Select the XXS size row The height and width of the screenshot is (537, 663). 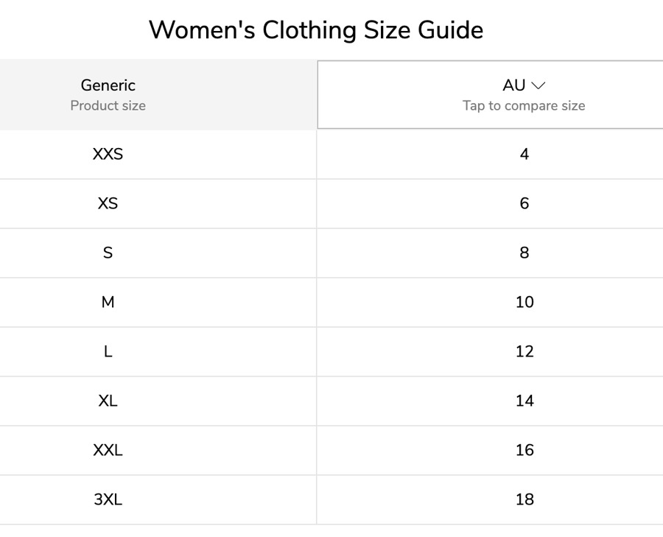[x=331, y=155]
